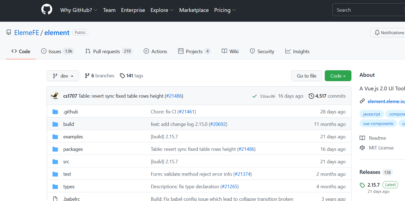This screenshot has height=201, width=405.
Task: Select the javascript topic tag
Action: pyautogui.click(x=372, y=114)
